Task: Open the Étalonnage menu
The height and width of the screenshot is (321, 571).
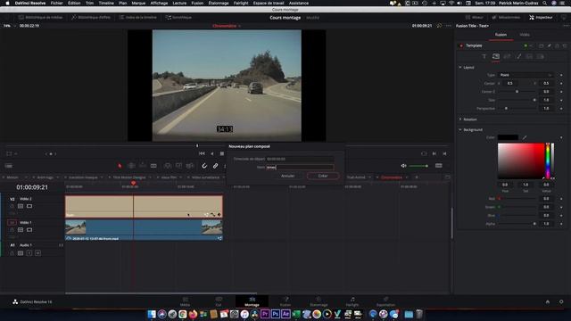Action: tap(219, 3)
